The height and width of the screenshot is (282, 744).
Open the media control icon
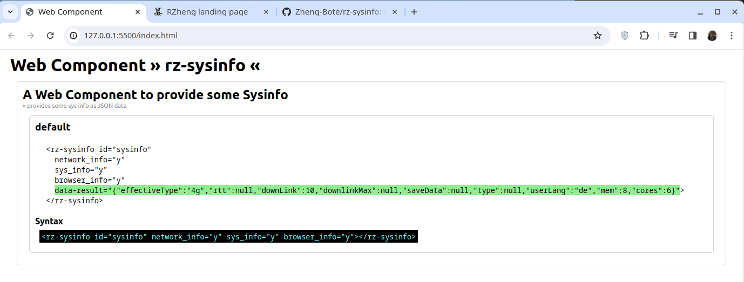point(673,36)
